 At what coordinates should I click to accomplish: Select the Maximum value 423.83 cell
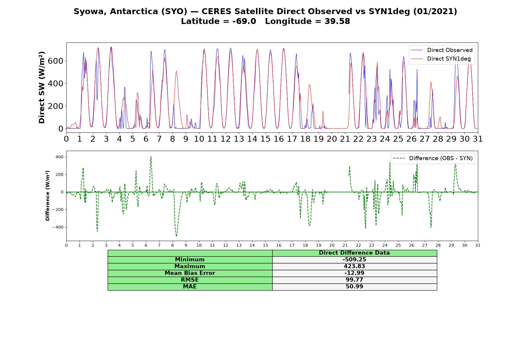[x=354, y=266]
